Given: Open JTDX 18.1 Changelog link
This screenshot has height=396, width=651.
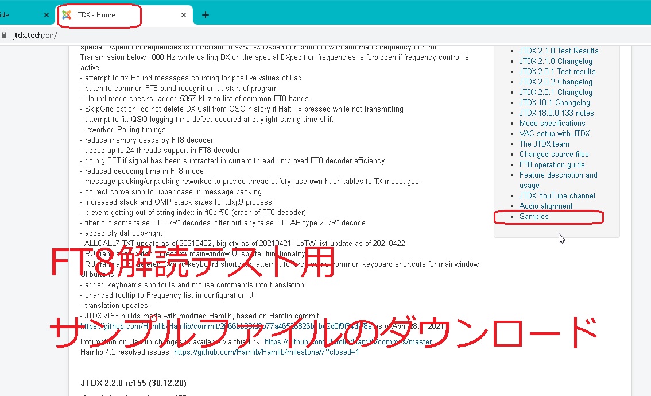Looking at the screenshot, I should 554,103.
